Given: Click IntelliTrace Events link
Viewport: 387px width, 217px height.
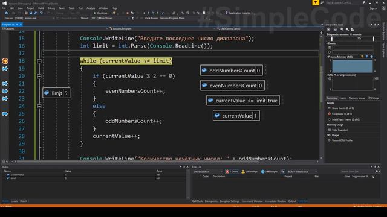Looking at the screenshot, I should click(345, 119).
